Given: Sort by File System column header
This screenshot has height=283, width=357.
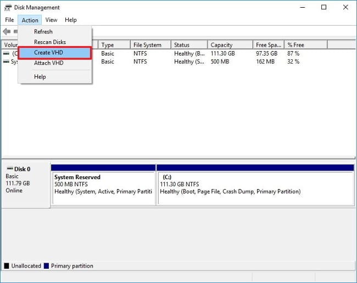Looking at the screenshot, I should pos(150,45).
